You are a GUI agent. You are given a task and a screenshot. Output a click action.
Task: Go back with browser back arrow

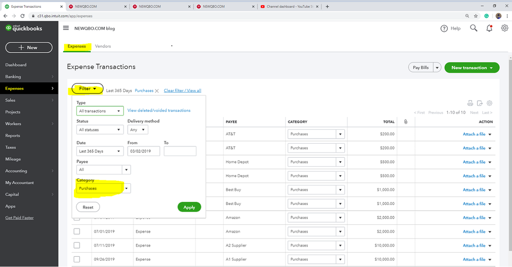(x=5, y=16)
